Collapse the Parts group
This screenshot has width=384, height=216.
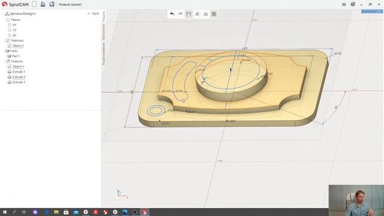[4, 51]
